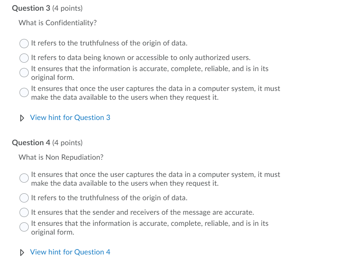The image size is (354, 264).
Task: Expand the disclosure triangle beside Question 4's hint
Action: pos(21,252)
